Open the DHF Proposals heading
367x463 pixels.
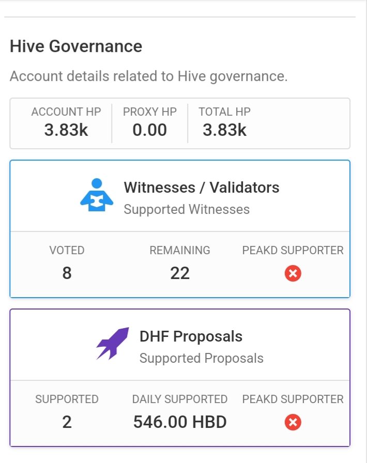coord(191,336)
